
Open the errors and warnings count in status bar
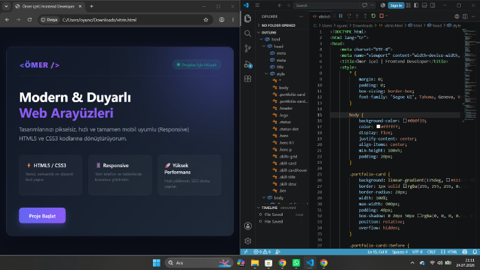tap(263, 252)
